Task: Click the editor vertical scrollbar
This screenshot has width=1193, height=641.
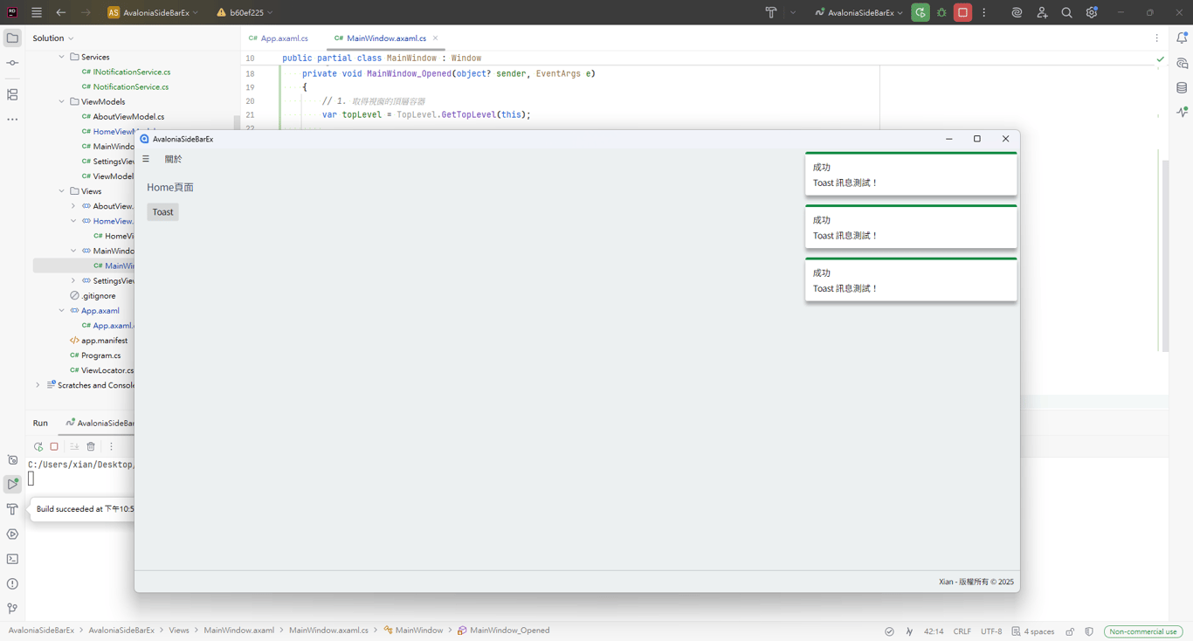Action: coord(1165,255)
